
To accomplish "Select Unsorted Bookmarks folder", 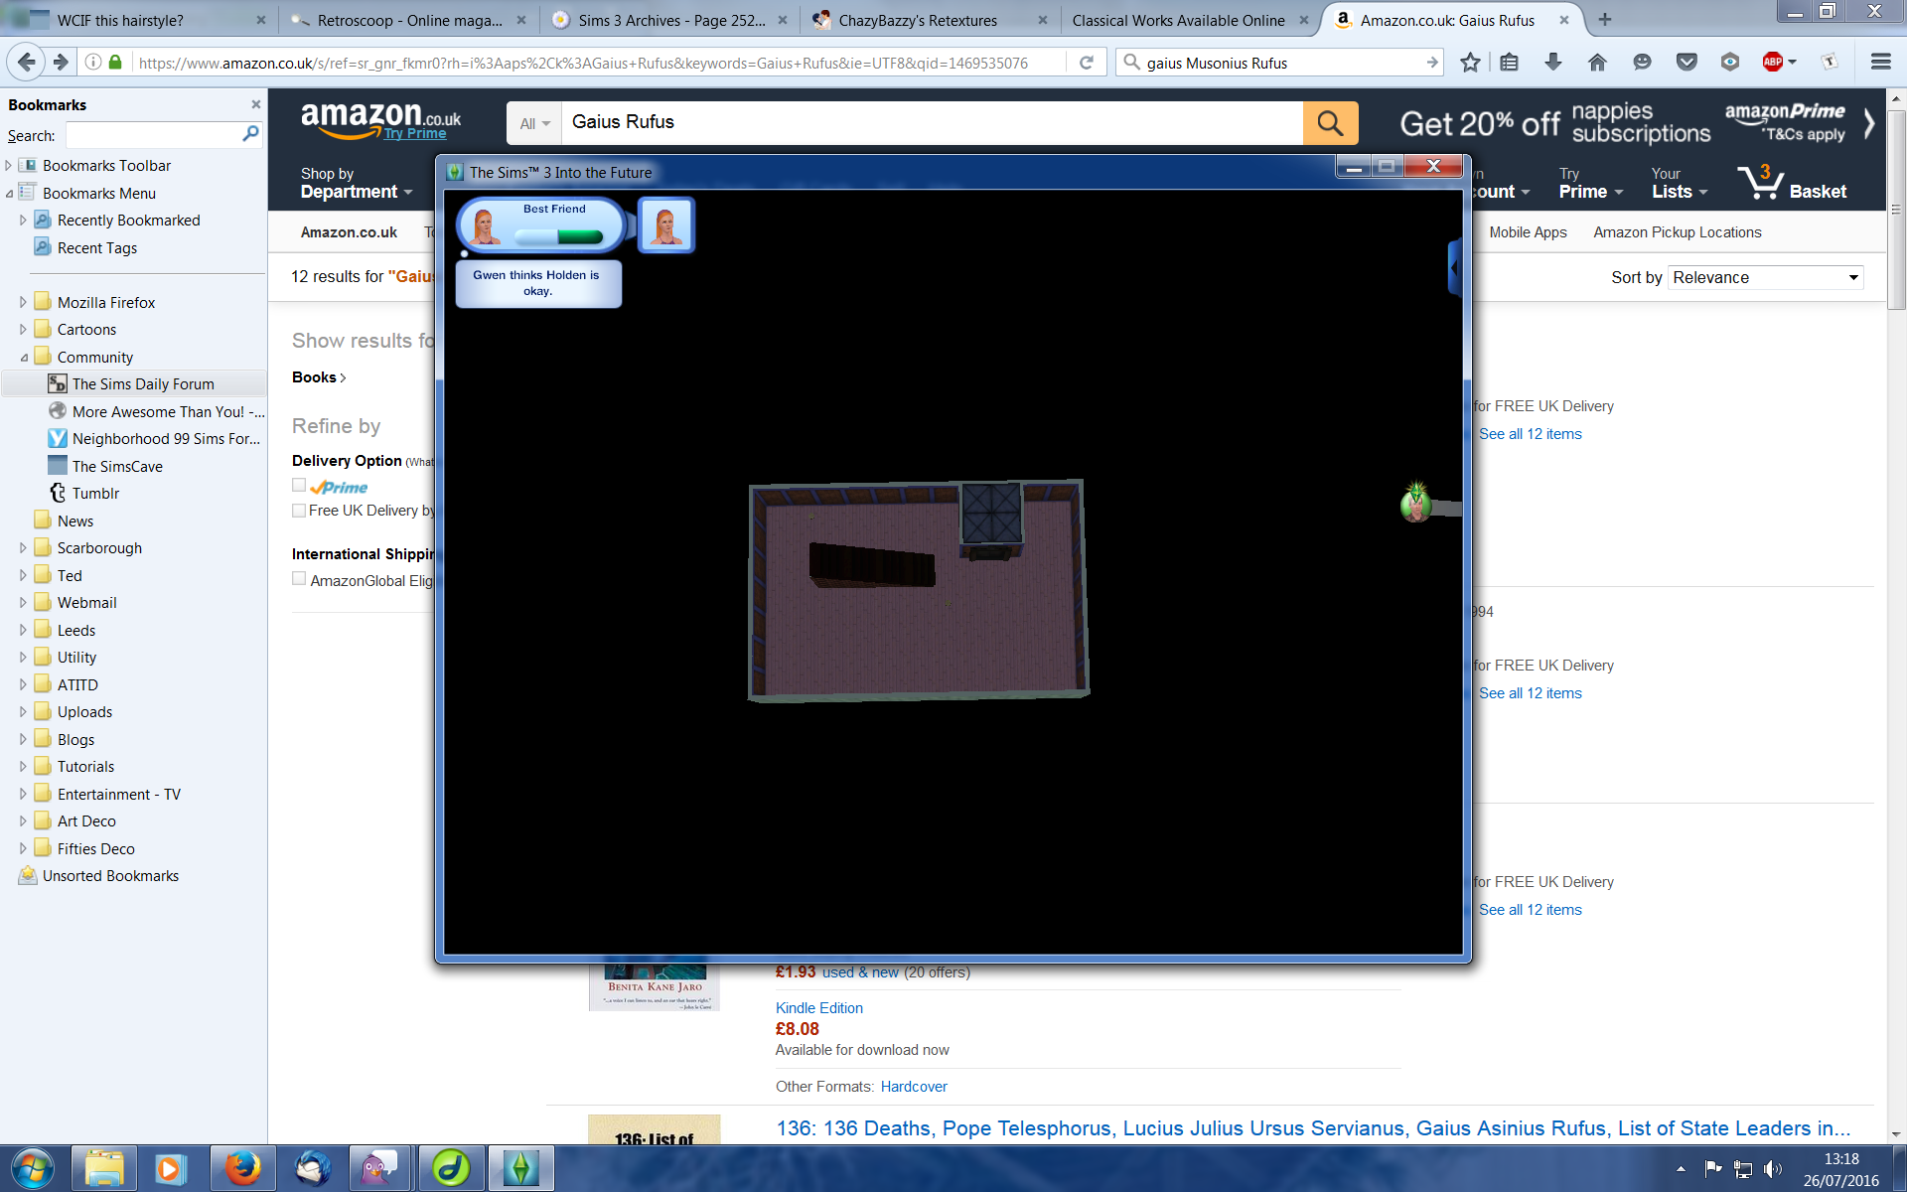I will (x=110, y=876).
